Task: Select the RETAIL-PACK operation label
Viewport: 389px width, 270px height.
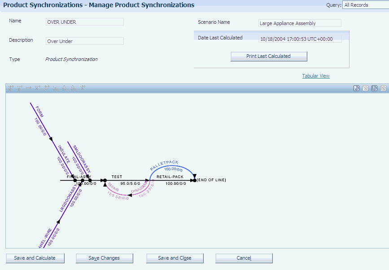Action: (x=170, y=177)
